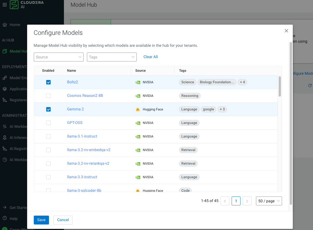Click the Cloudera AI logo
The image size is (313, 230).
pyautogui.click(x=27, y=5)
